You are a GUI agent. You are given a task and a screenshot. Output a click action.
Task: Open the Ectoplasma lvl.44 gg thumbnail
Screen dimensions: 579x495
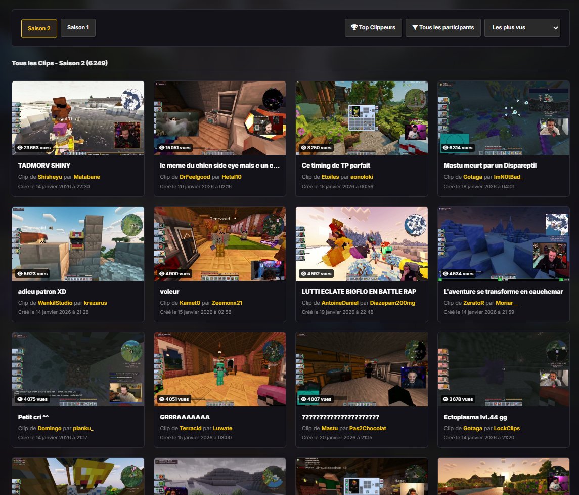pos(504,369)
